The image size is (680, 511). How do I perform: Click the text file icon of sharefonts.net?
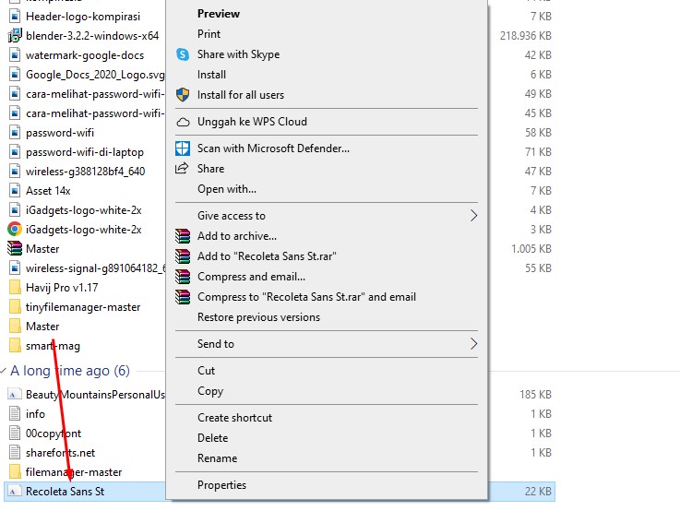(15, 453)
